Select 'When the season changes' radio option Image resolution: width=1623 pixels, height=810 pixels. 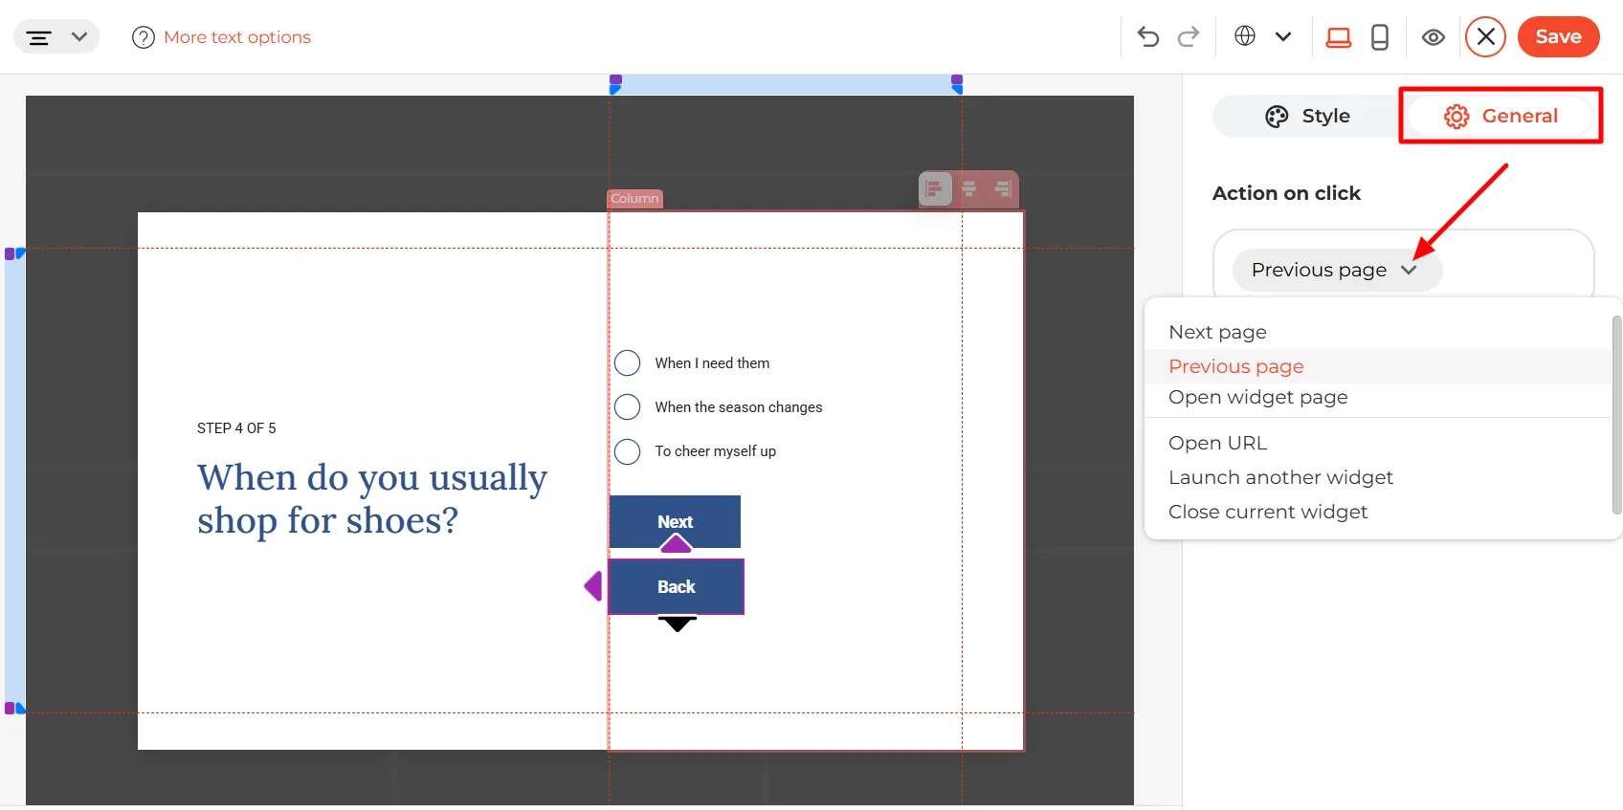627,407
